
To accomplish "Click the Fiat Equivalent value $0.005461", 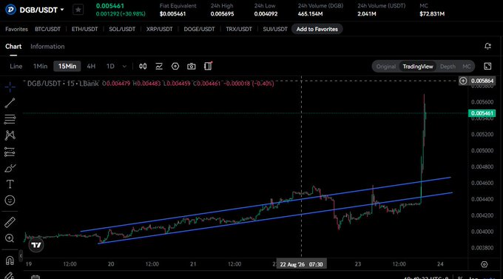I will coord(172,14).
